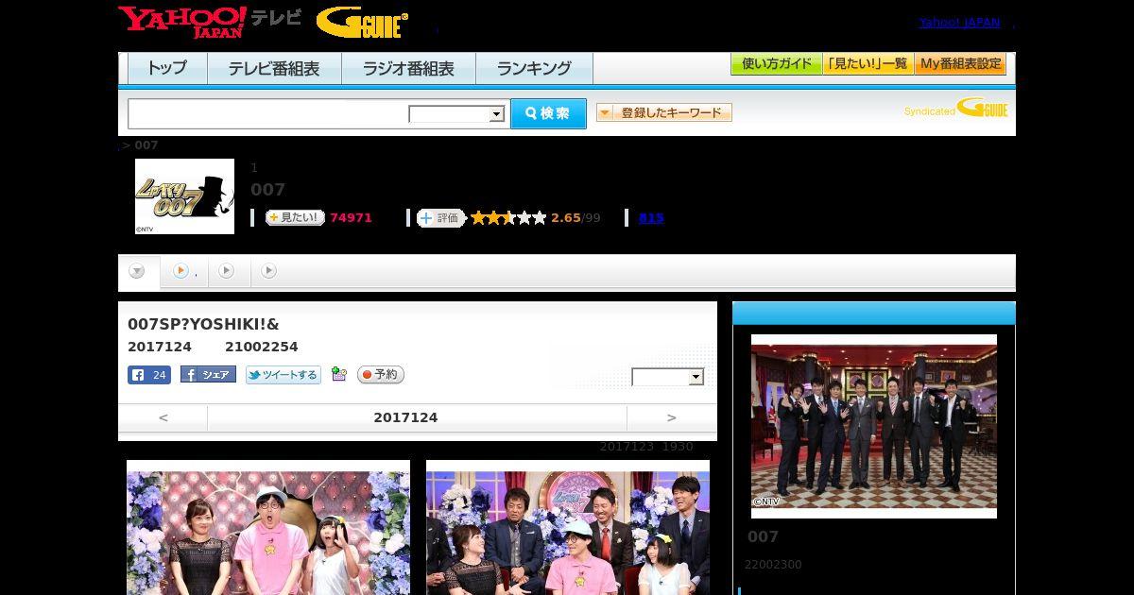Open the pink-shirt trio program photo

268,527
